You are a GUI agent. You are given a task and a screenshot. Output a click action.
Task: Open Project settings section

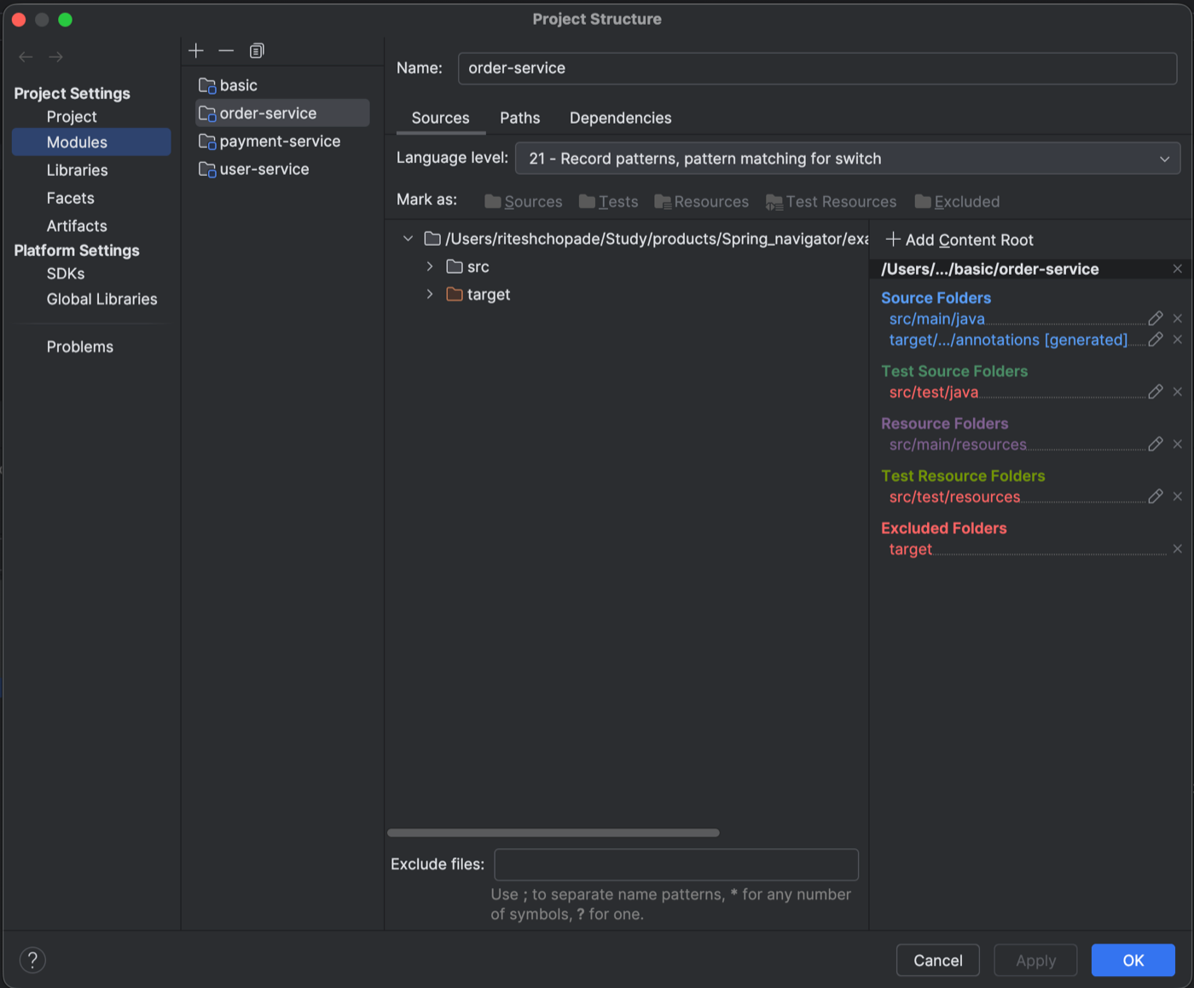click(72, 117)
